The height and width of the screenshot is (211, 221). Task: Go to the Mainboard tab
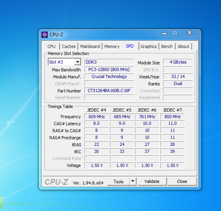[x=90, y=46]
